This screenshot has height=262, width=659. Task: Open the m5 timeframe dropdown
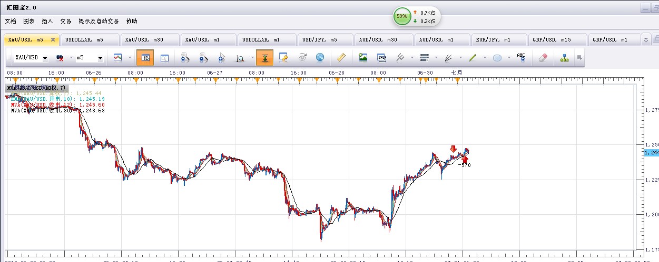click(x=100, y=58)
